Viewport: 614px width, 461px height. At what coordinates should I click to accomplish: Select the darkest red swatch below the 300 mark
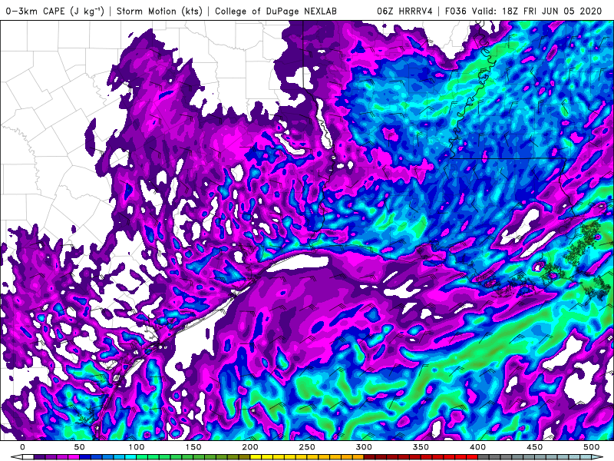point(369,457)
